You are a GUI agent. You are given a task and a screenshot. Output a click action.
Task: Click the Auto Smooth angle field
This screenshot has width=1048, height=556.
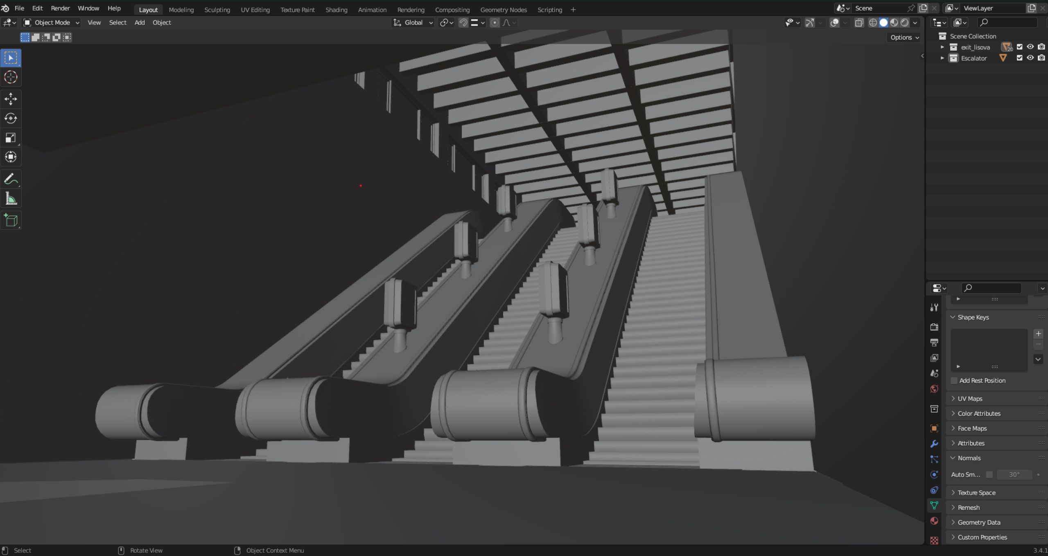[x=1014, y=475]
